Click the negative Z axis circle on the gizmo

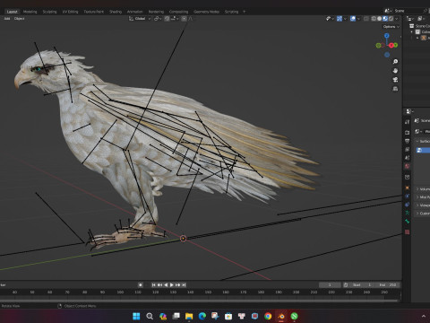click(387, 55)
